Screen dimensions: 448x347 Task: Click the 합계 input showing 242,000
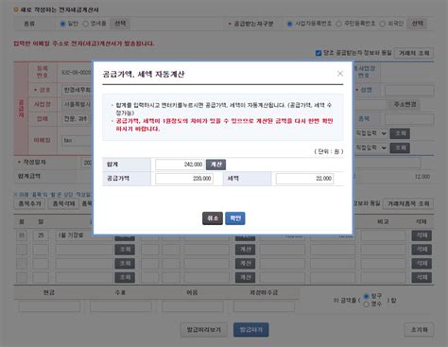point(180,165)
